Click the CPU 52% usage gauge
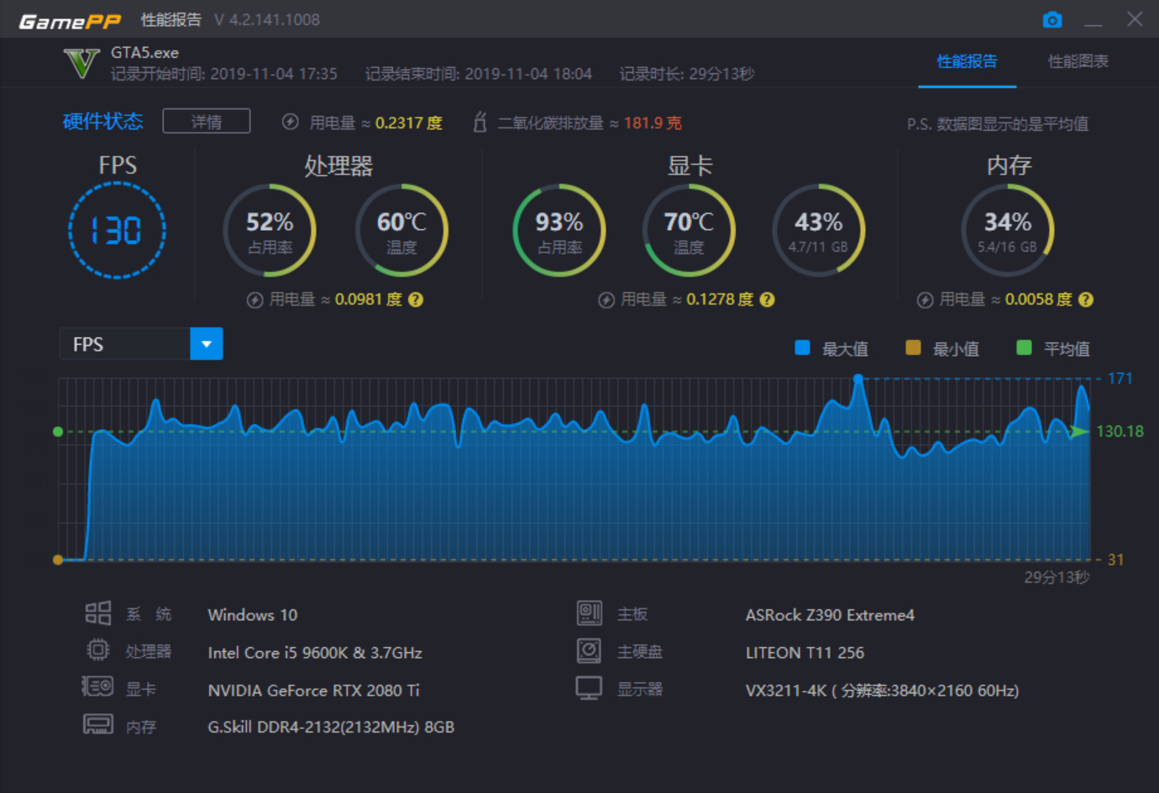1159x793 pixels. pos(270,230)
